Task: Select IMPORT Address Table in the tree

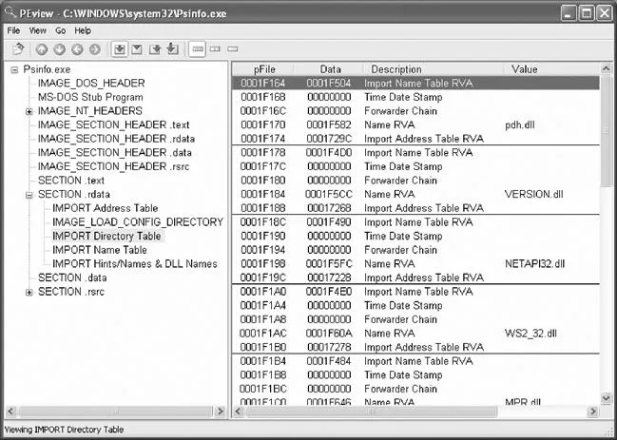Action: pos(105,208)
